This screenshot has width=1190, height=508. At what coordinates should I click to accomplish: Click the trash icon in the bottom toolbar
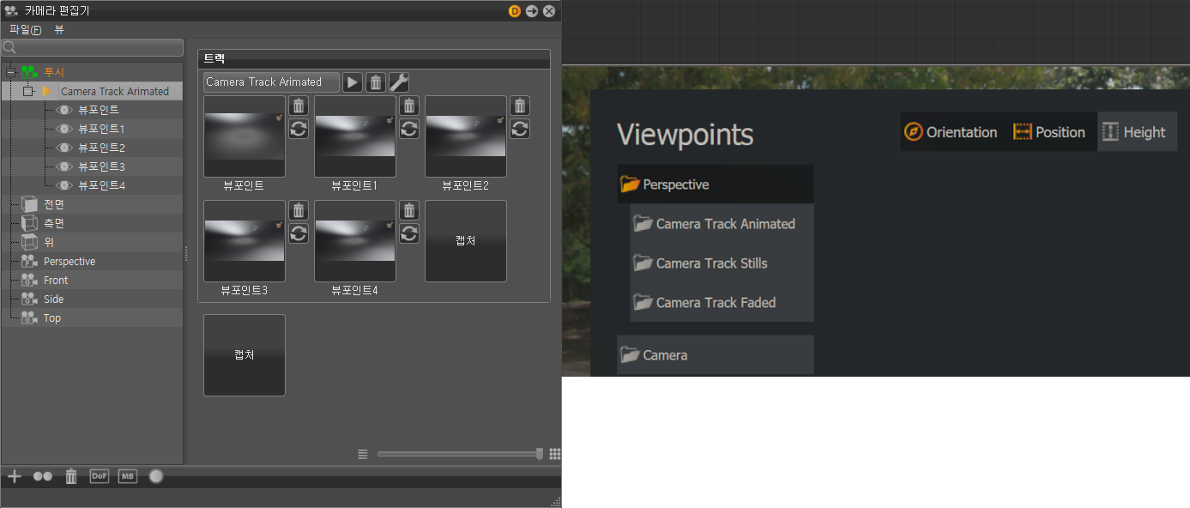[71, 476]
